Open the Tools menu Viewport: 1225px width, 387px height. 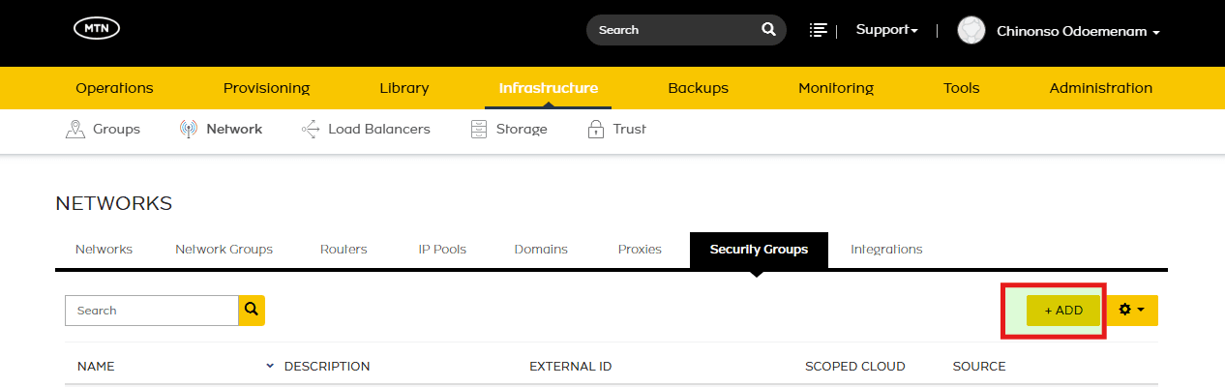962,88
